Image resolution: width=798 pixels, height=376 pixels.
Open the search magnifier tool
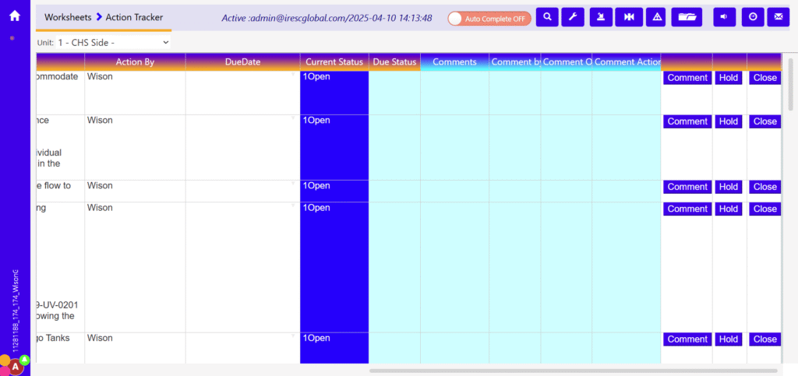click(x=547, y=17)
